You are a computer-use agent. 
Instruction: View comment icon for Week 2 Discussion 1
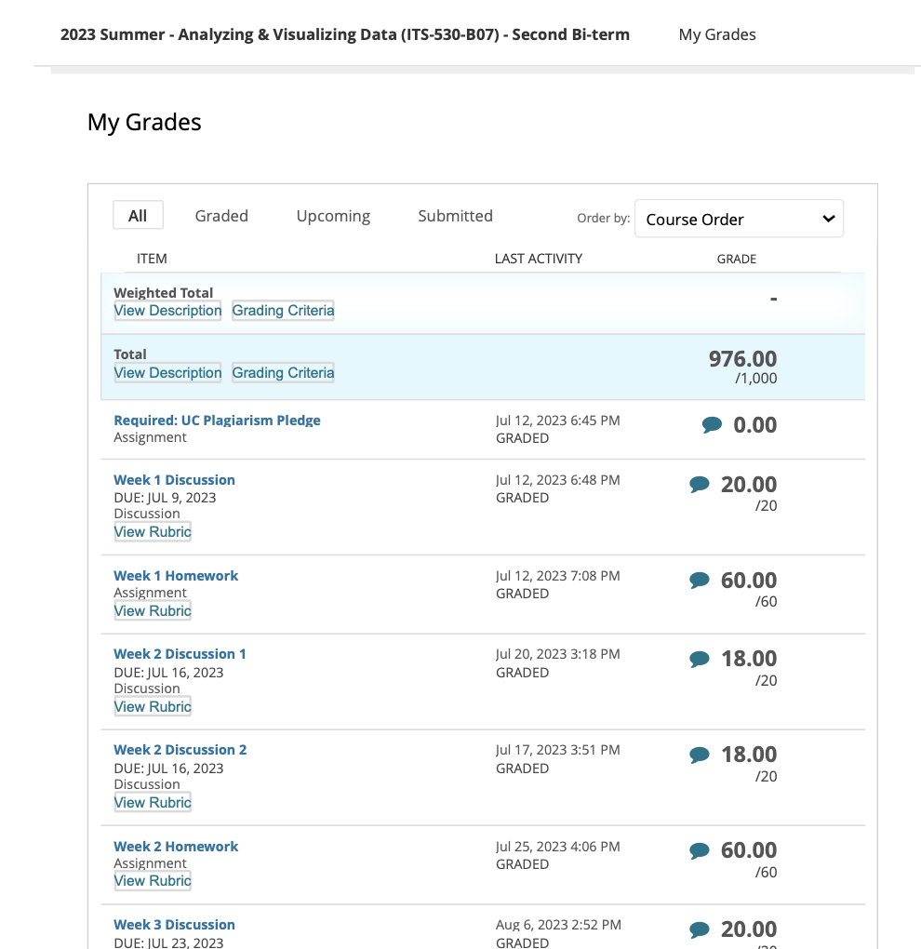tap(700, 659)
